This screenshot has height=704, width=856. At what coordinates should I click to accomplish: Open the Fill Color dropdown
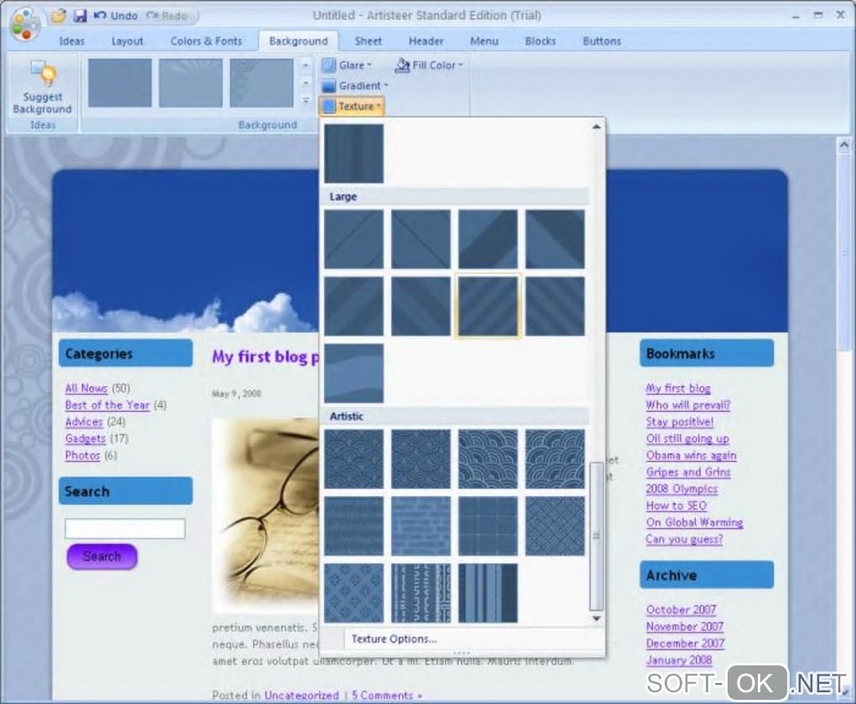[429, 65]
